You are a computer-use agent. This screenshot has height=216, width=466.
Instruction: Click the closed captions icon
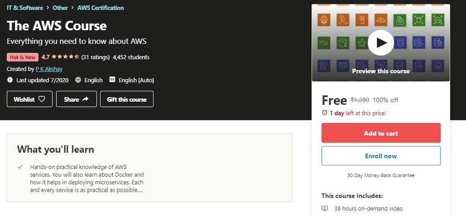click(x=112, y=80)
